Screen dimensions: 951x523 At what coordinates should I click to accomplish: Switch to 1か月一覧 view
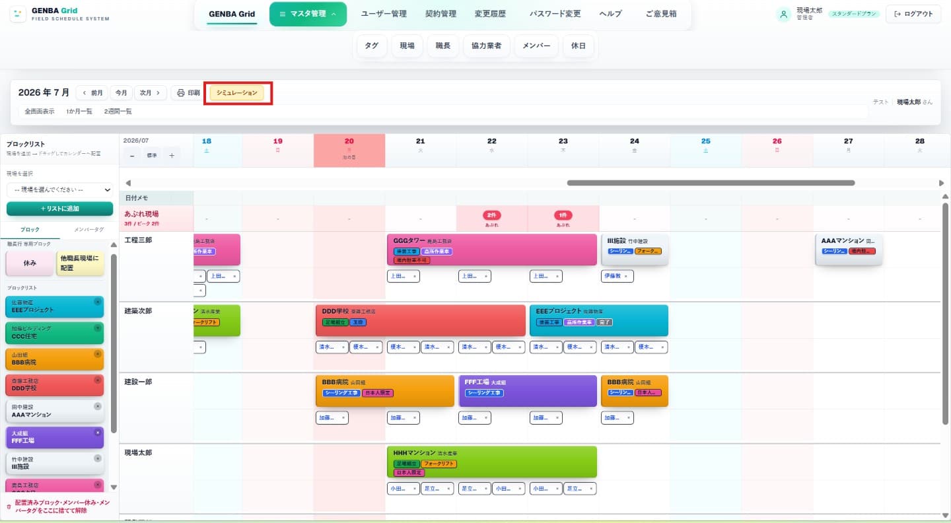coord(79,112)
